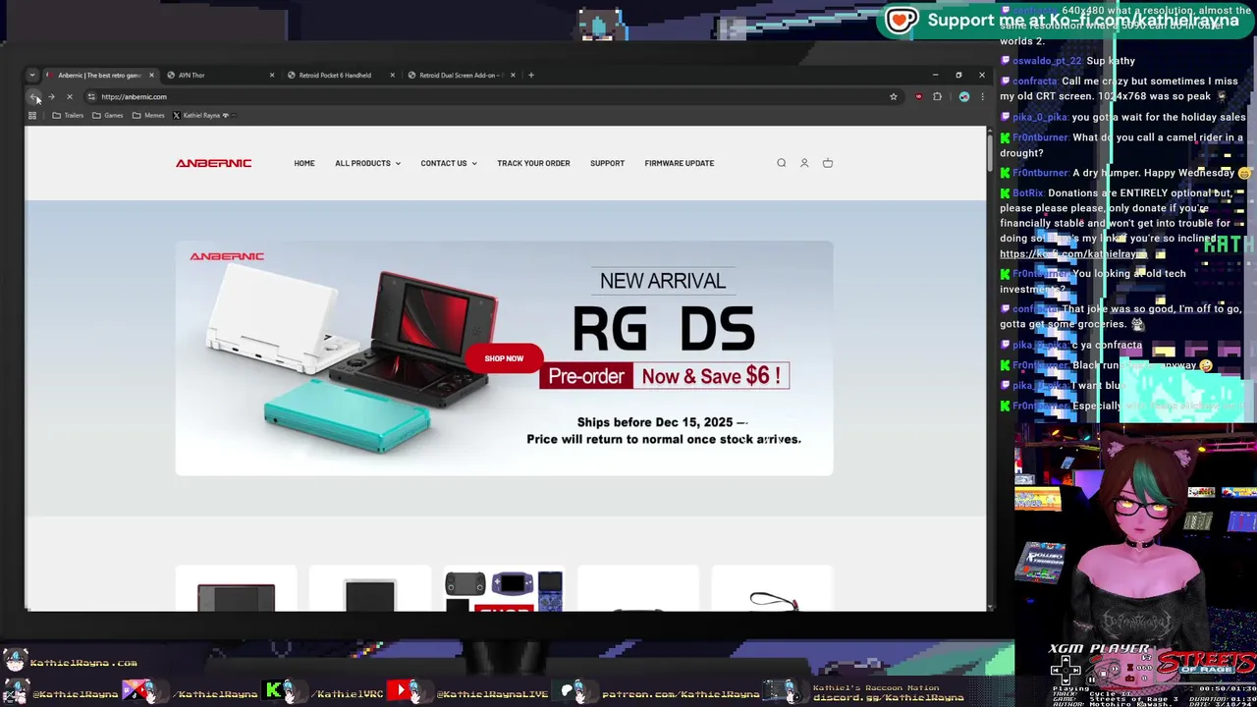1257x707 pixels.
Task: Open the shopping cart icon
Action: point(828,163)
